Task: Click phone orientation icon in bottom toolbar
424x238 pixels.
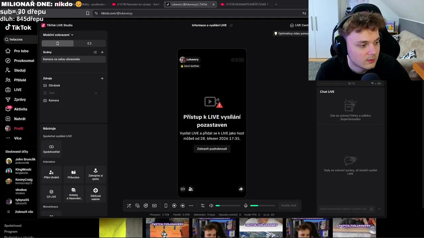Action: tap(166, 206)
